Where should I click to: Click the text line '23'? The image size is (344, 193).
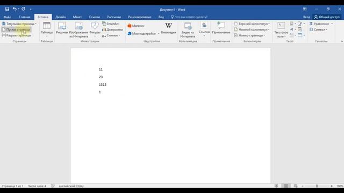pos(101,77)
